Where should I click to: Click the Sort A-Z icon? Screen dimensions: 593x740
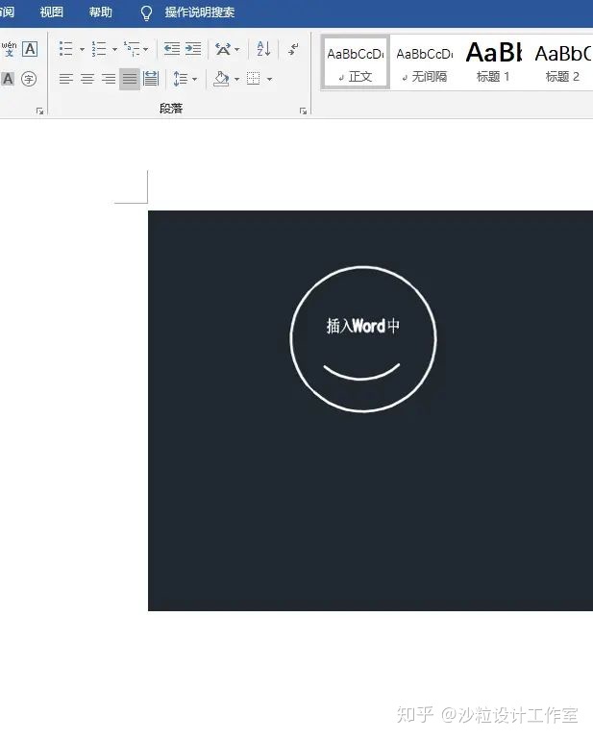pos(263,49)
